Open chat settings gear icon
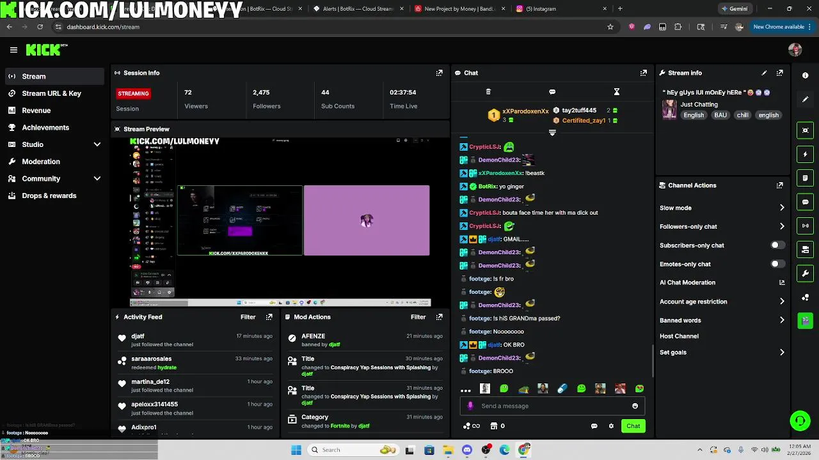 611,426
